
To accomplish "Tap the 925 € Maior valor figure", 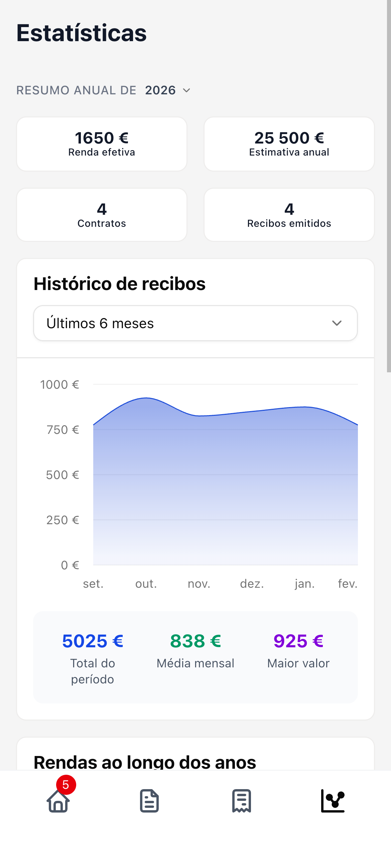I will (x=298, y=641).
